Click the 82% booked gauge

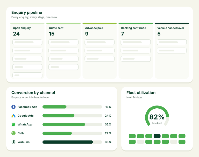[x=157, y=116]
